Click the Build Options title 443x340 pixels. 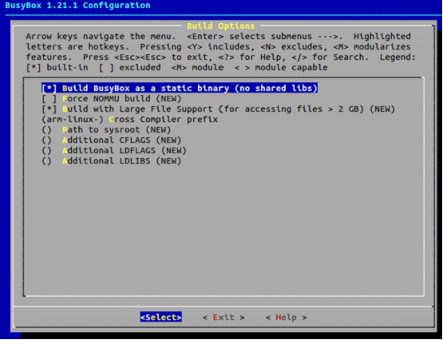tap(221, 26)
